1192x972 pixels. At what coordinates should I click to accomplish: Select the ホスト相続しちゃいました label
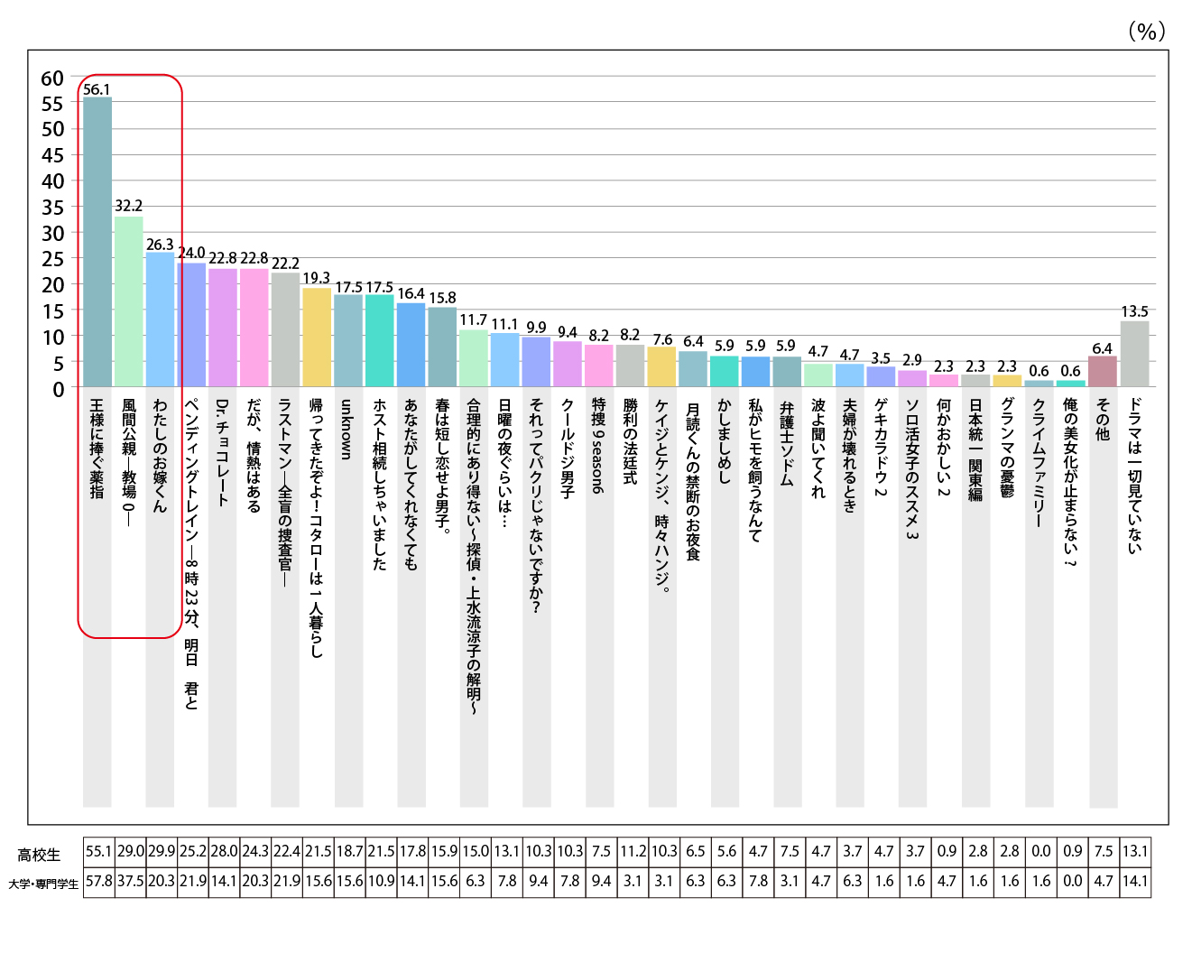tap(380, 485)
